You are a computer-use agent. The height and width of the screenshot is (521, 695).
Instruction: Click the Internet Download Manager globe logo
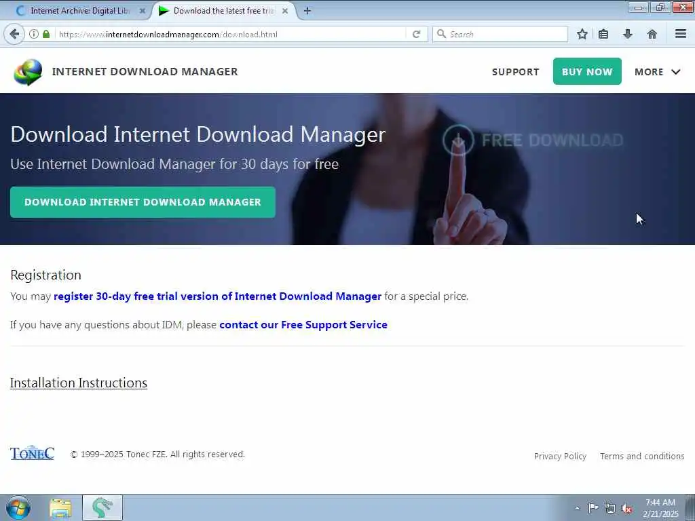pyautogui.click(x=28, y=72)
